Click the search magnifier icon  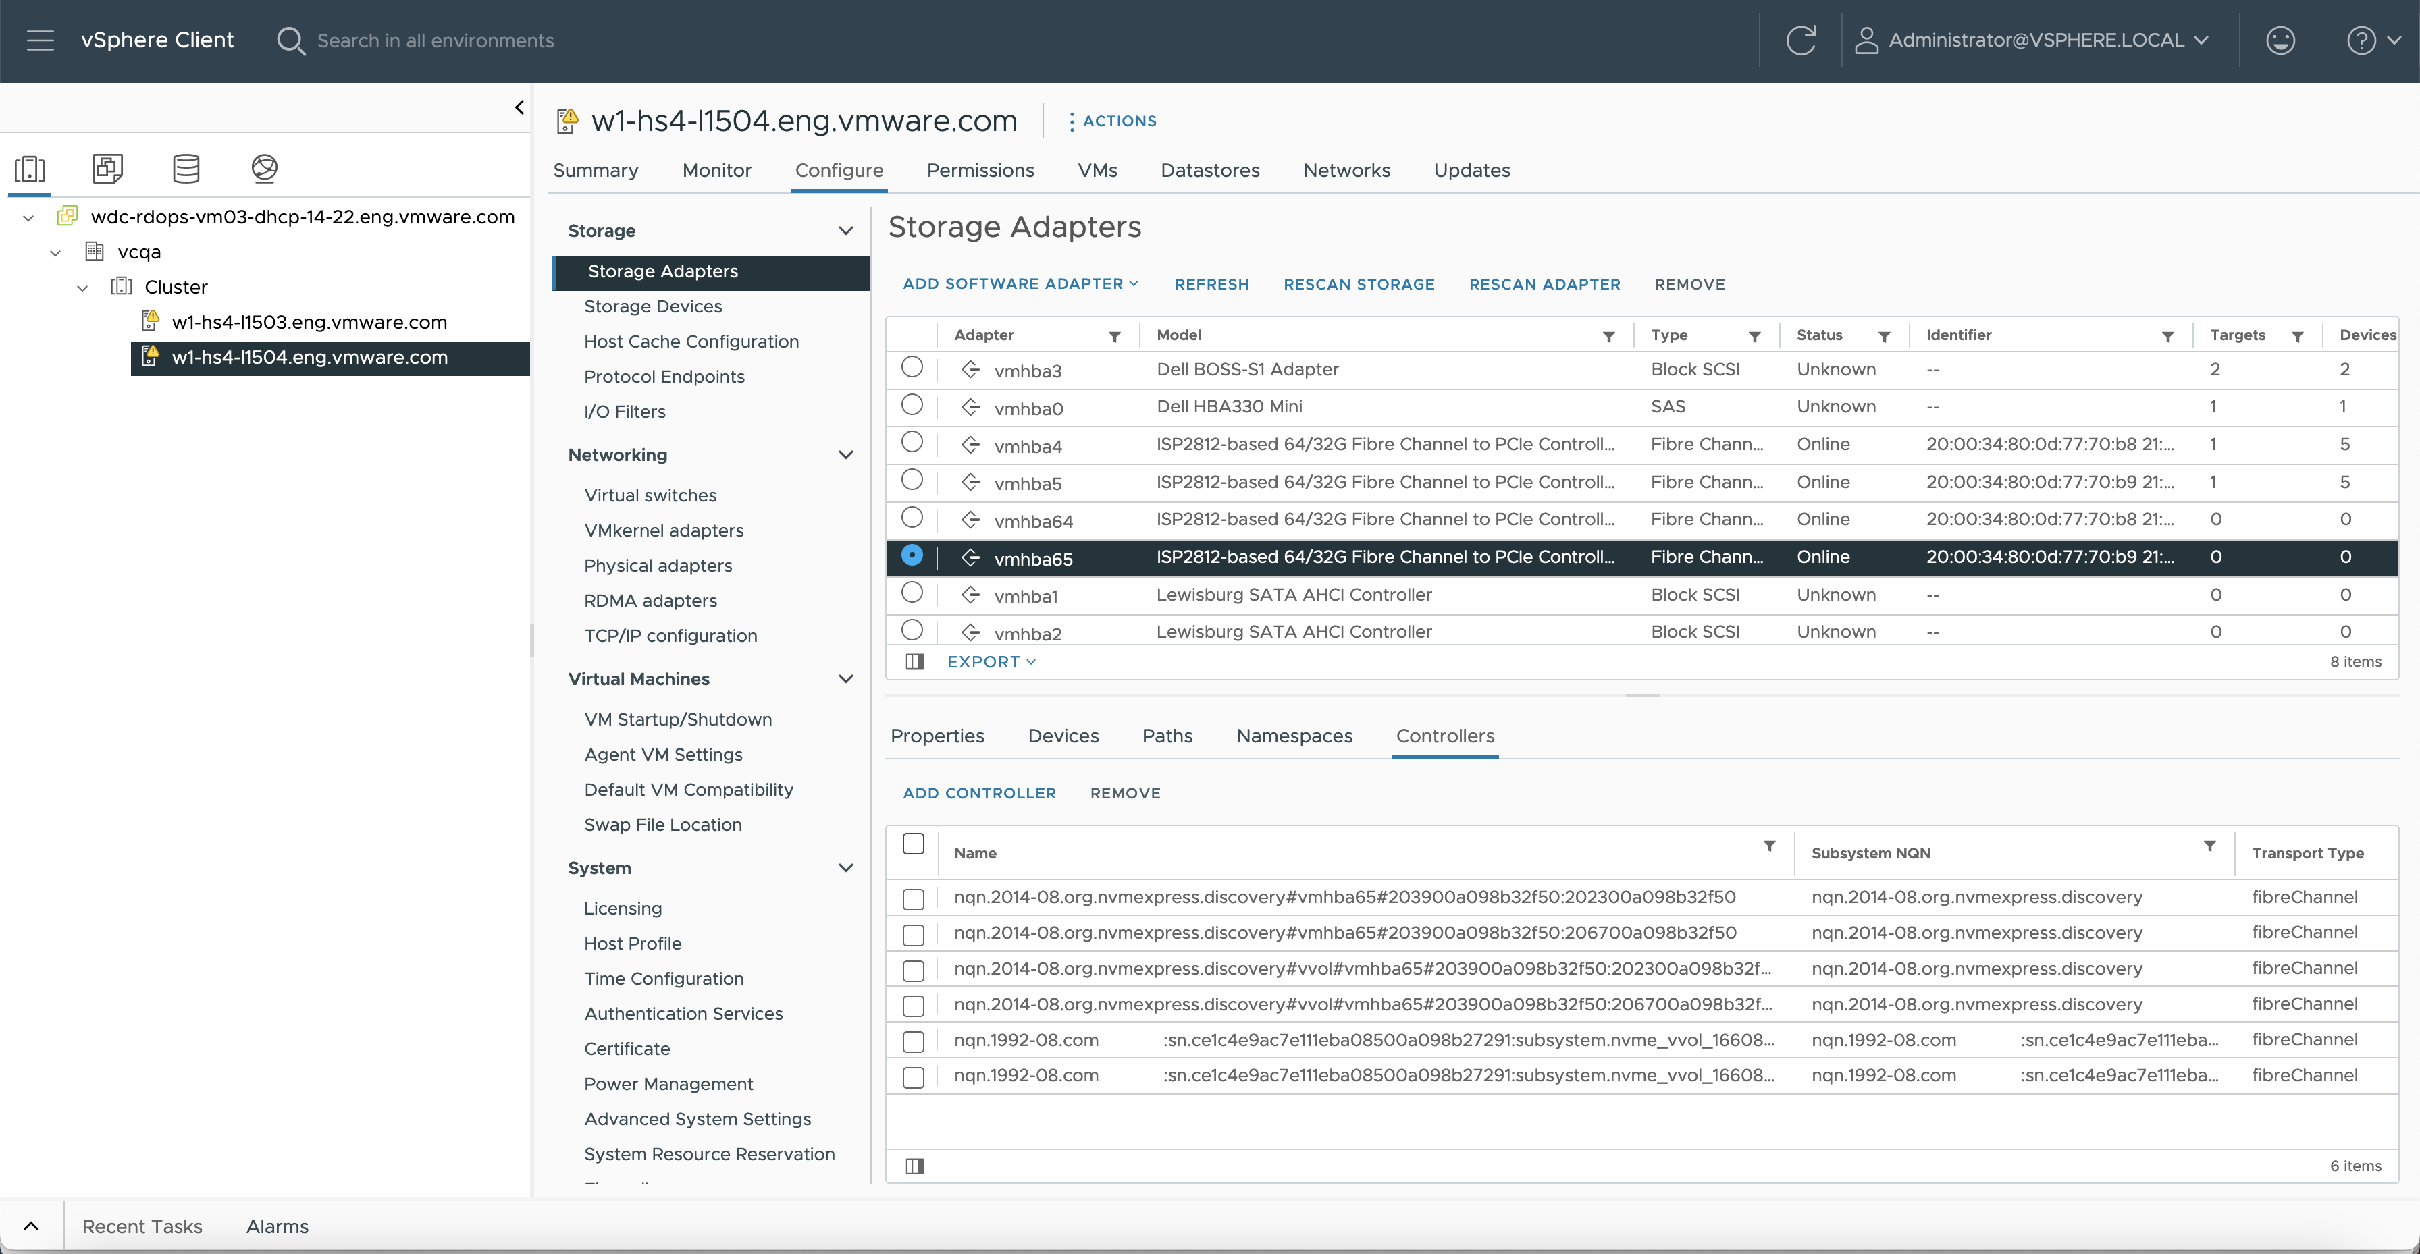click(x=290, y=40)
